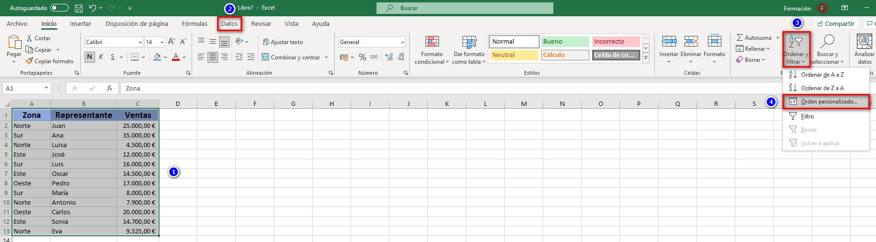Switch to the Datos ribbon tab
Image resolution: width=876 pixels, height=242 pixels.
230,23
